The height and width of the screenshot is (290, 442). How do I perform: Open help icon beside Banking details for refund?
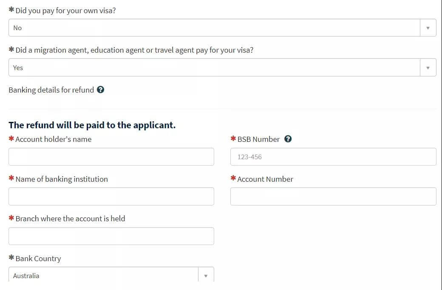coord(100,90)
